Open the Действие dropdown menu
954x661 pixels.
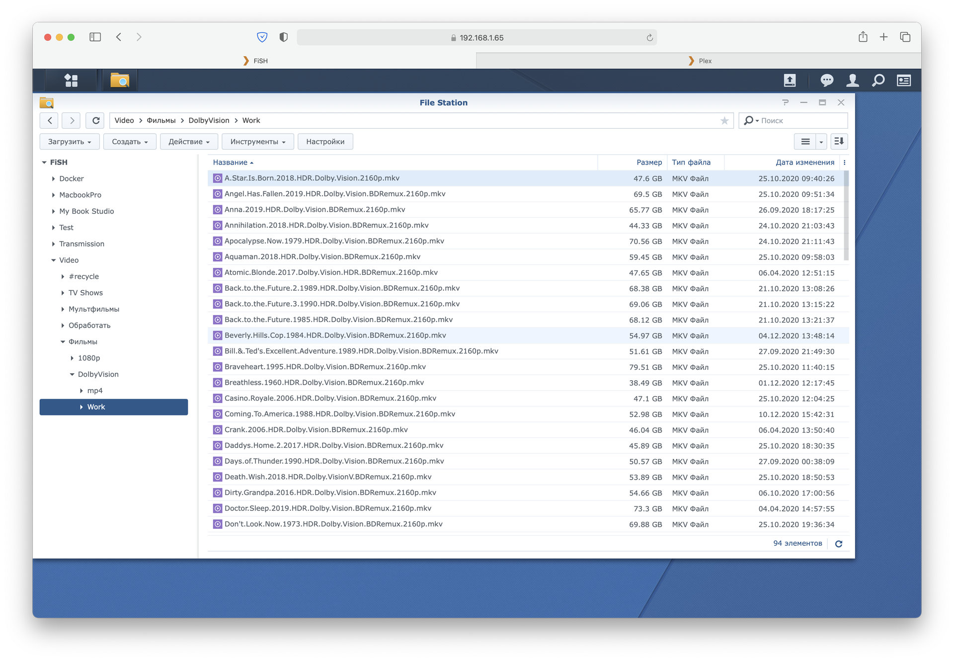point(189,142)
